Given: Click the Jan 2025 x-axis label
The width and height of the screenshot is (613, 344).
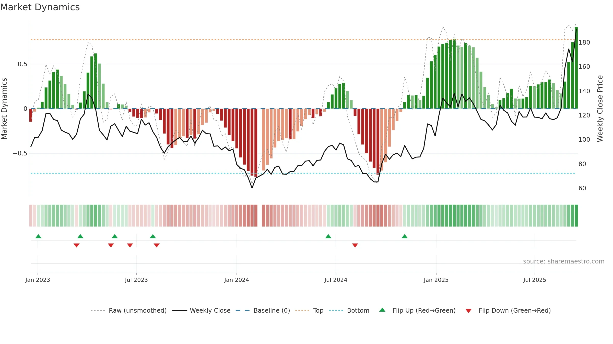Looking at the screenshot, I should coord(436,280).
